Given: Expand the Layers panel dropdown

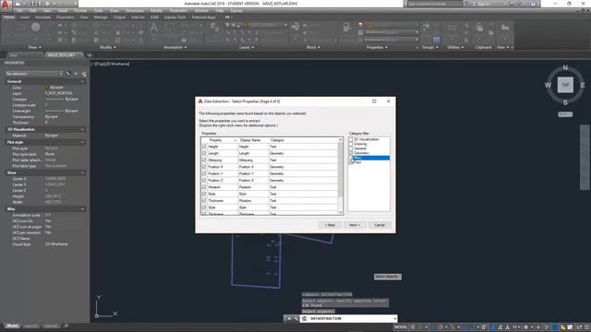Looking at the screenshot, I should pyautogui.click(x=247, y=47).
